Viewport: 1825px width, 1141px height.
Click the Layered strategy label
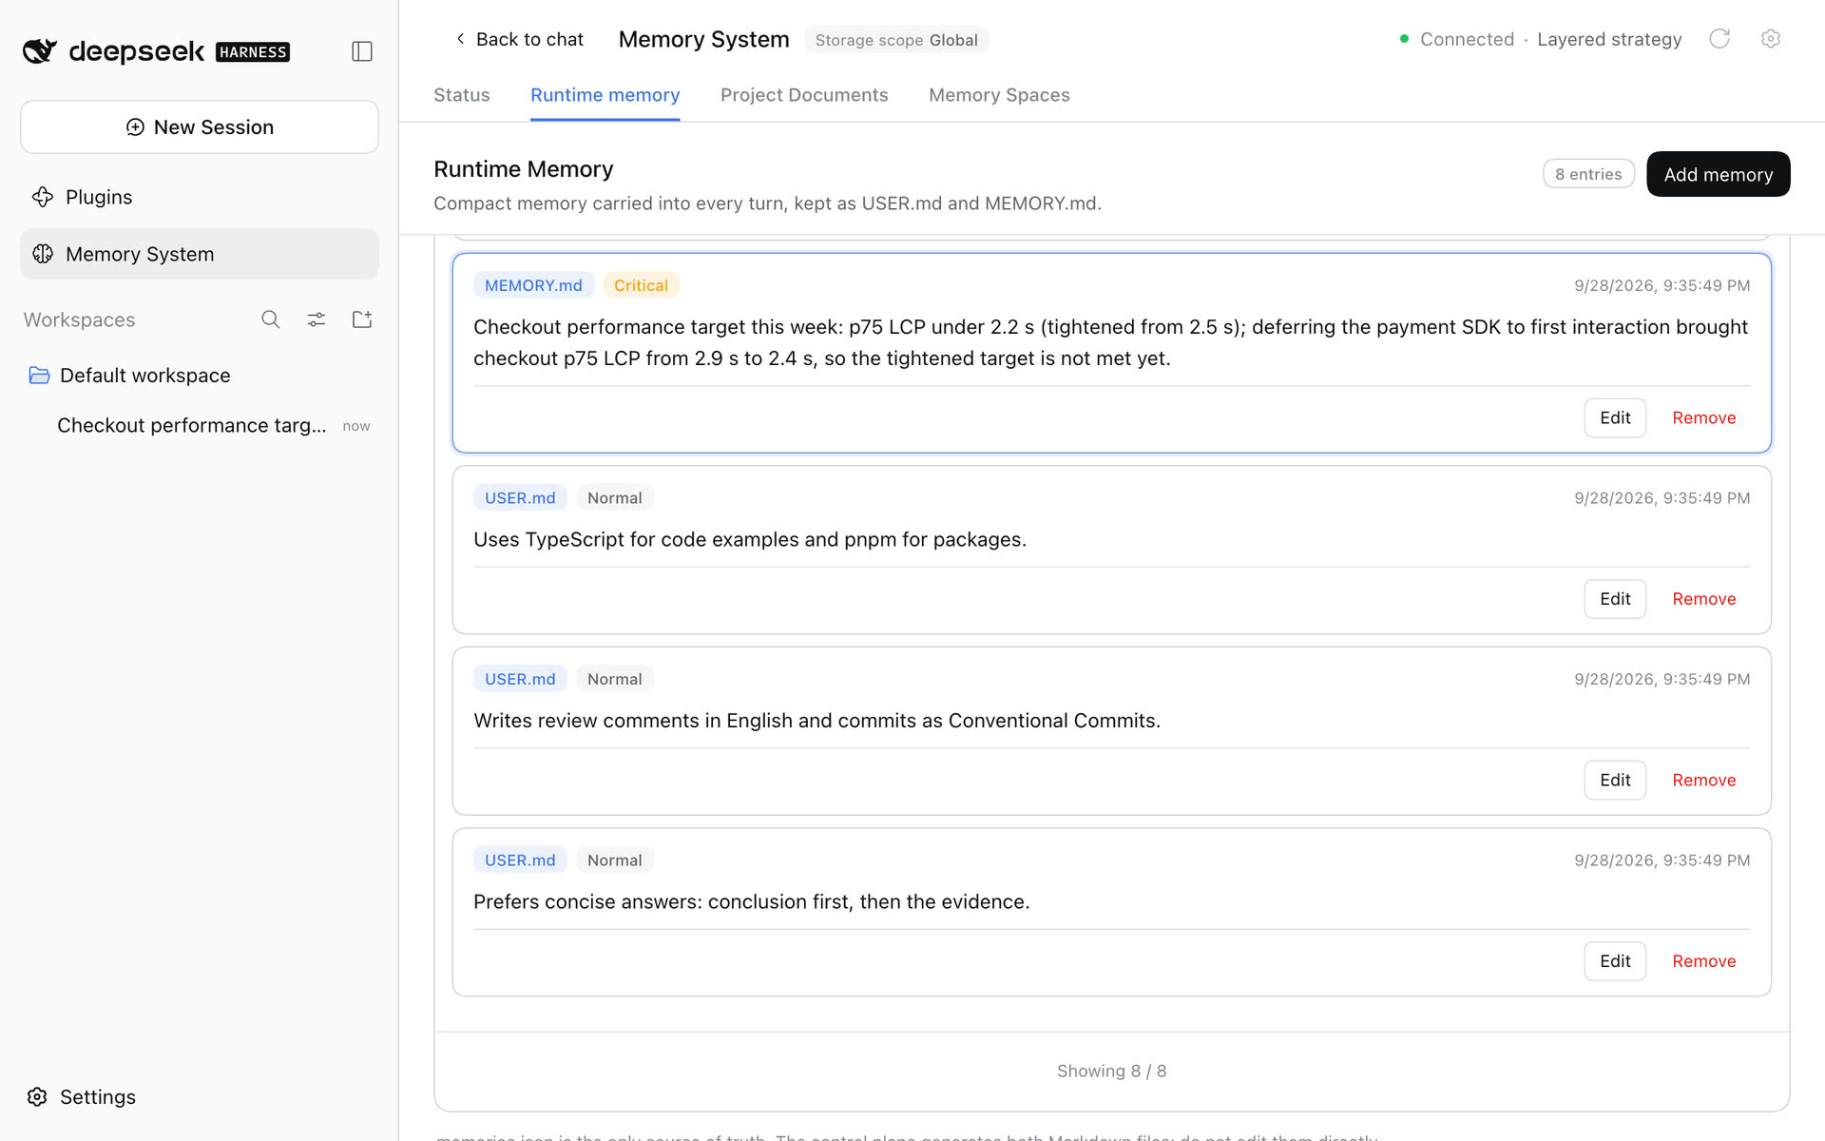click(1609, 39)
